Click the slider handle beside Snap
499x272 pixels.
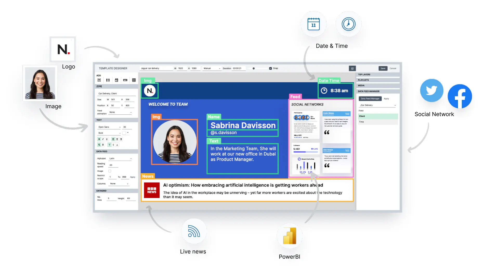(254, 68)
